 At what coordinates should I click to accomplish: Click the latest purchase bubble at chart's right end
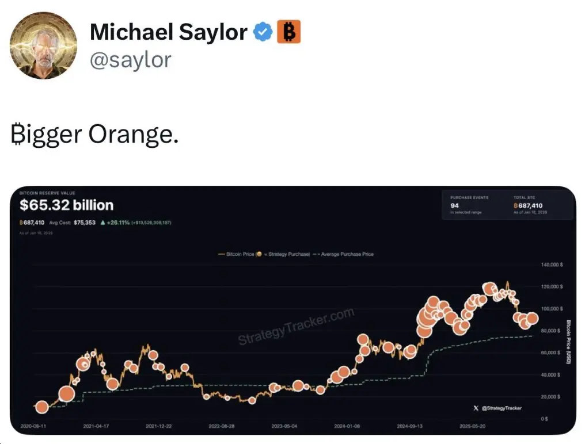point(533,318)
